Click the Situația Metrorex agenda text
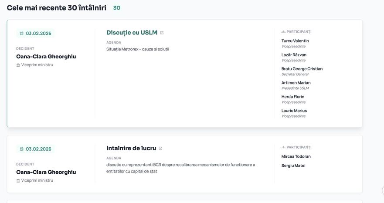This screenshot has height=203, width=384. click(137, 49)
